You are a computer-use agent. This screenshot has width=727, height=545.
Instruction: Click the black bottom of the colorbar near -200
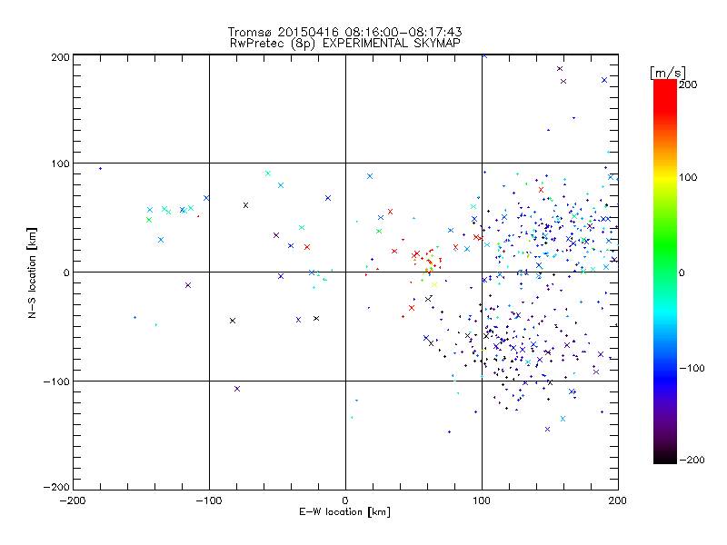click(665, 458)
